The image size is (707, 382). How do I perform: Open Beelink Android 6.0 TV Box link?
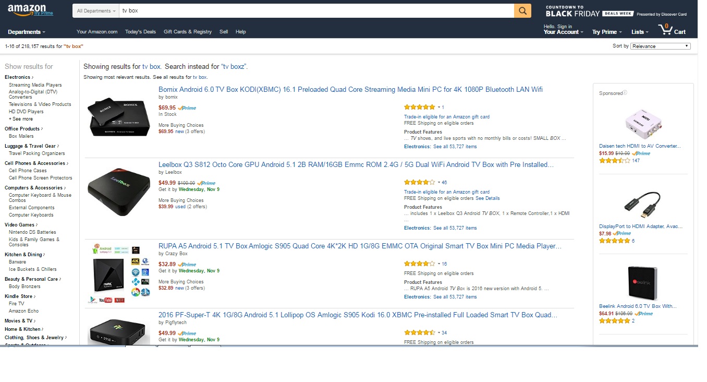coord(638,306)
